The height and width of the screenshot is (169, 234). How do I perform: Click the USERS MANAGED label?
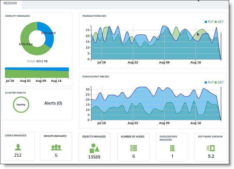[x=15, y=136]
